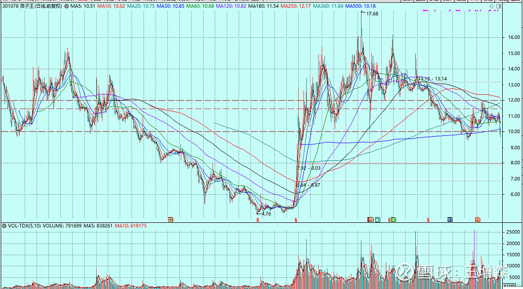Open the red $ marker under the 4.76 label
Viewport: 523px width, 289px height.
tap(258, 220)
